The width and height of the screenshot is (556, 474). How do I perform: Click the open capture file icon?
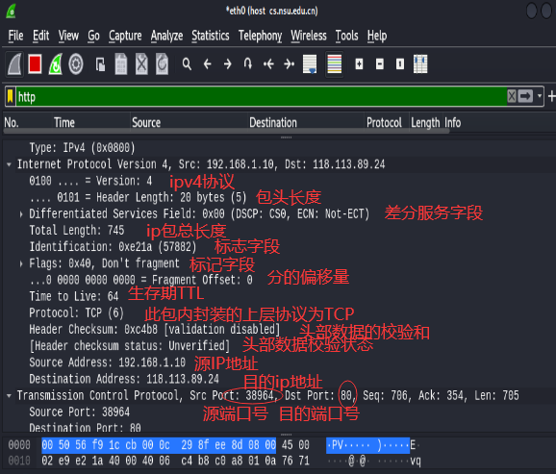(x=100, y=64)
